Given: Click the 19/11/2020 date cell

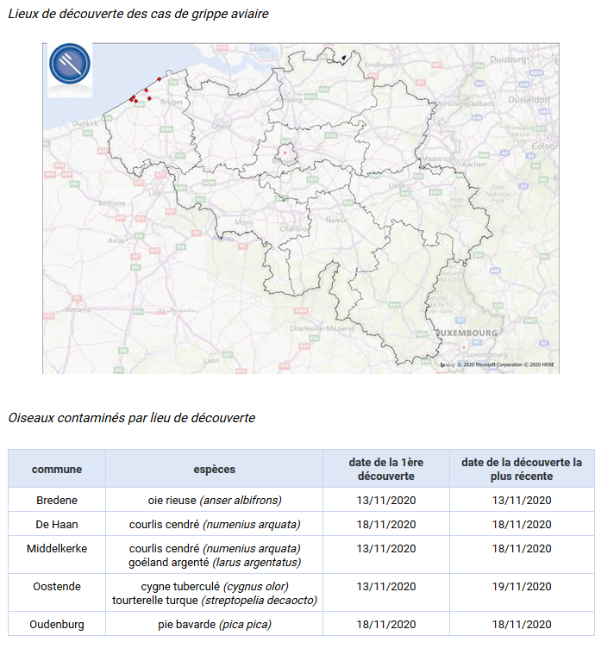Looking at the screenshot, I should click(521, 587).
